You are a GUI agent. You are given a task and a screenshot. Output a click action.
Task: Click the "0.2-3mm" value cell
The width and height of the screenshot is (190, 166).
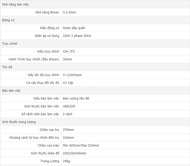(125, 12)
